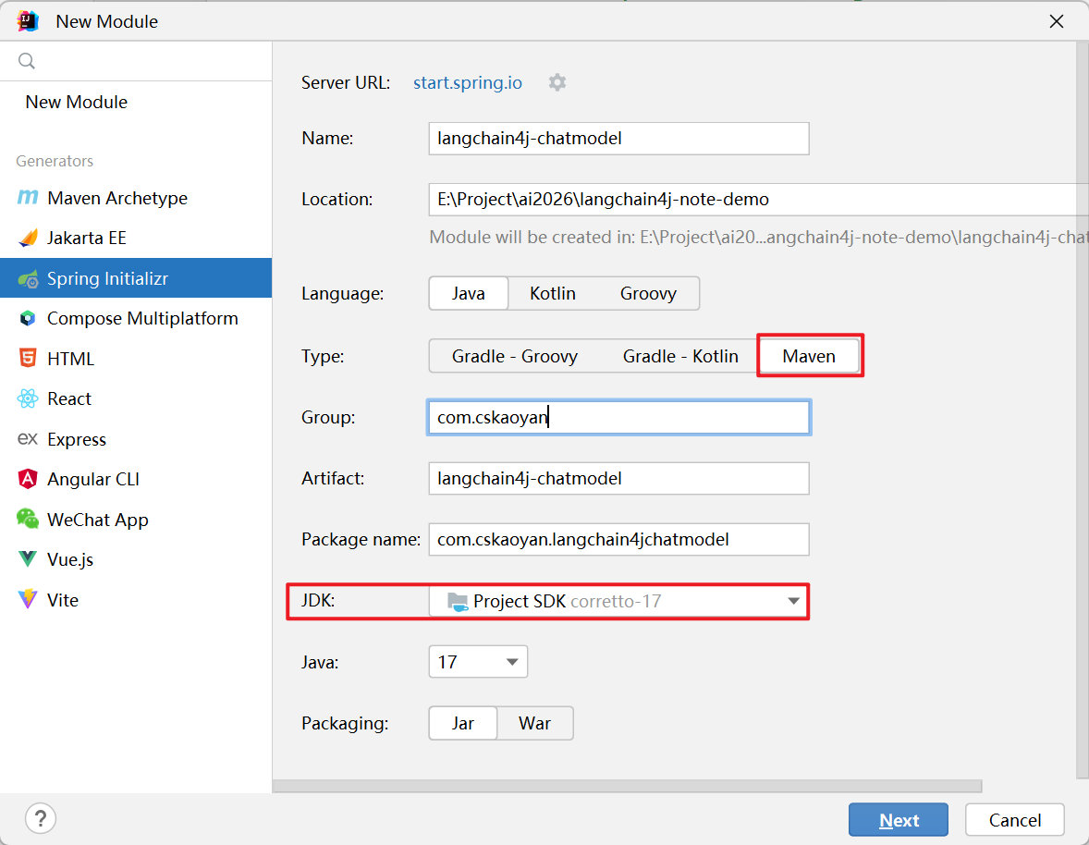The width and height of the screenshot is (1089, 845).
Task: Select Jar packaging
Action: tap(463, 724)
